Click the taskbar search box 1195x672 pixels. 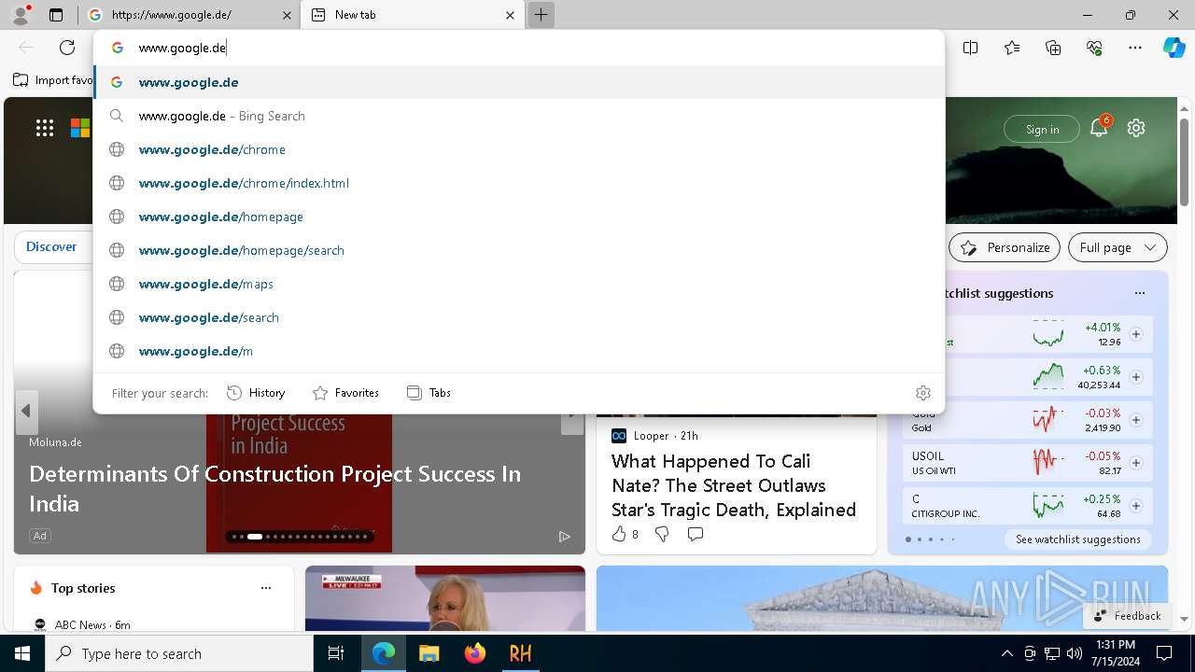[179, 653]
